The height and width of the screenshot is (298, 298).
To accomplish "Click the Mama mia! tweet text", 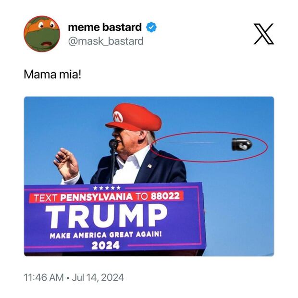I will coord(52,74).
